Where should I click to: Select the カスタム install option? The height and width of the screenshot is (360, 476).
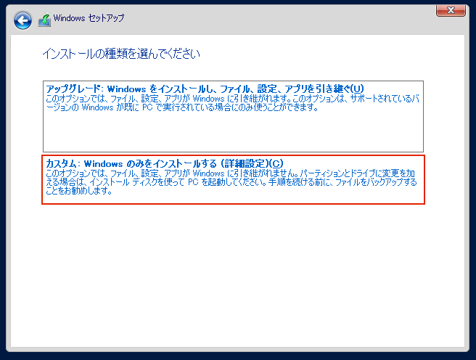(233, 179)
